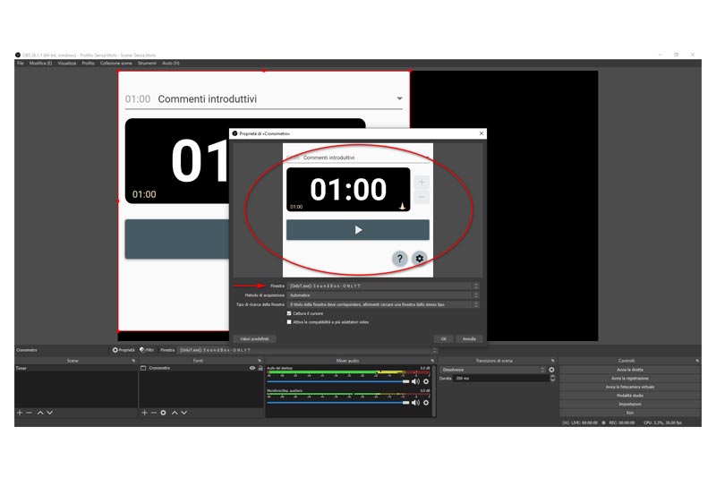Click the play button in dialog preview
Screen dimensions: 716x478
(357, 230)
